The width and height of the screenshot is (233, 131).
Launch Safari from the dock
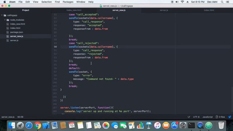29,126
